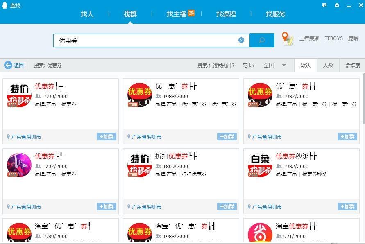Viewport: 365px width, 244px height.
Task: Search hot keyword 鹿晗
Action: [x=353, y=38]
